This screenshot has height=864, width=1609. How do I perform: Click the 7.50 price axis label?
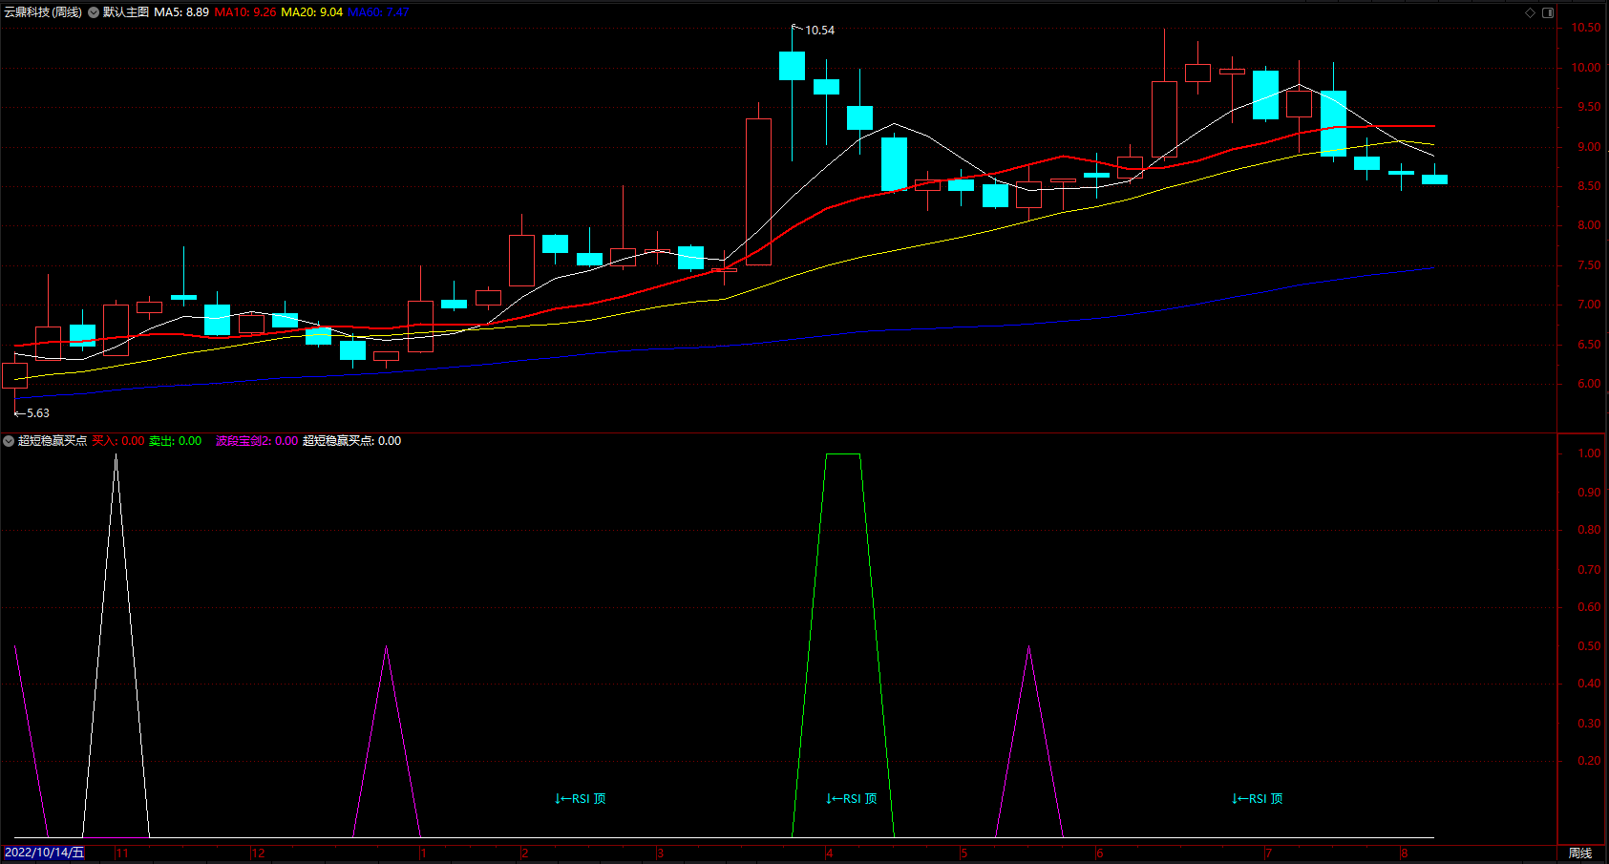[x=1589, y=265]
